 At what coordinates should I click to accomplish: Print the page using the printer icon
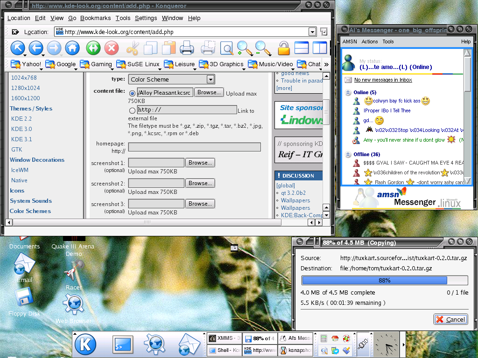coord(187,48)
